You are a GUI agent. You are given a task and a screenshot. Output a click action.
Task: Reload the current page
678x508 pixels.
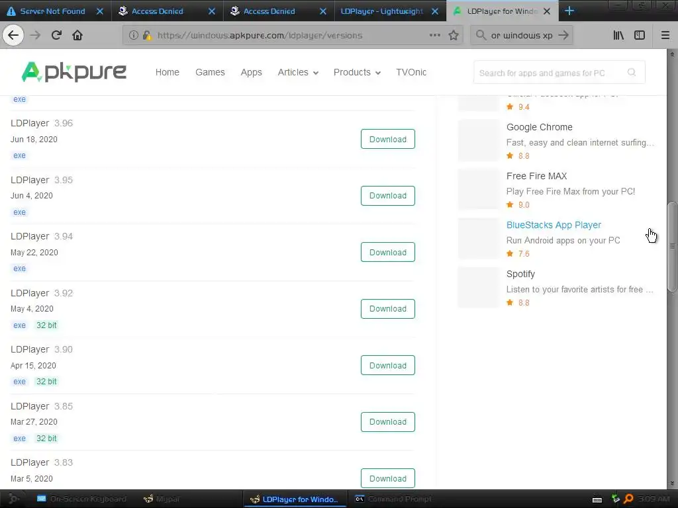click(x=56, y=35)
